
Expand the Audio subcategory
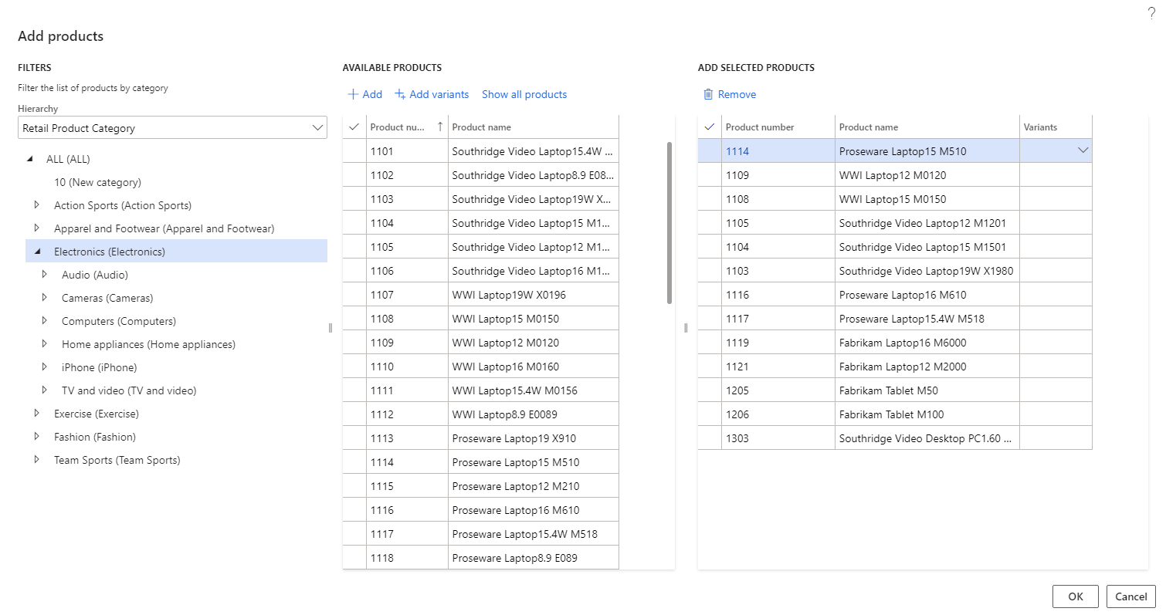click(44, 275)
